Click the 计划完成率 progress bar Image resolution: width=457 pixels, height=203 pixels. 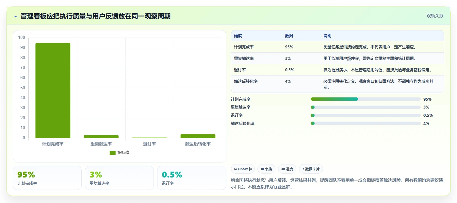click(x=366, y=99)
